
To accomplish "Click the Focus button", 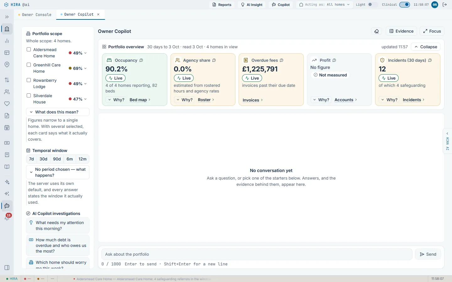I will tap(432, 31).
